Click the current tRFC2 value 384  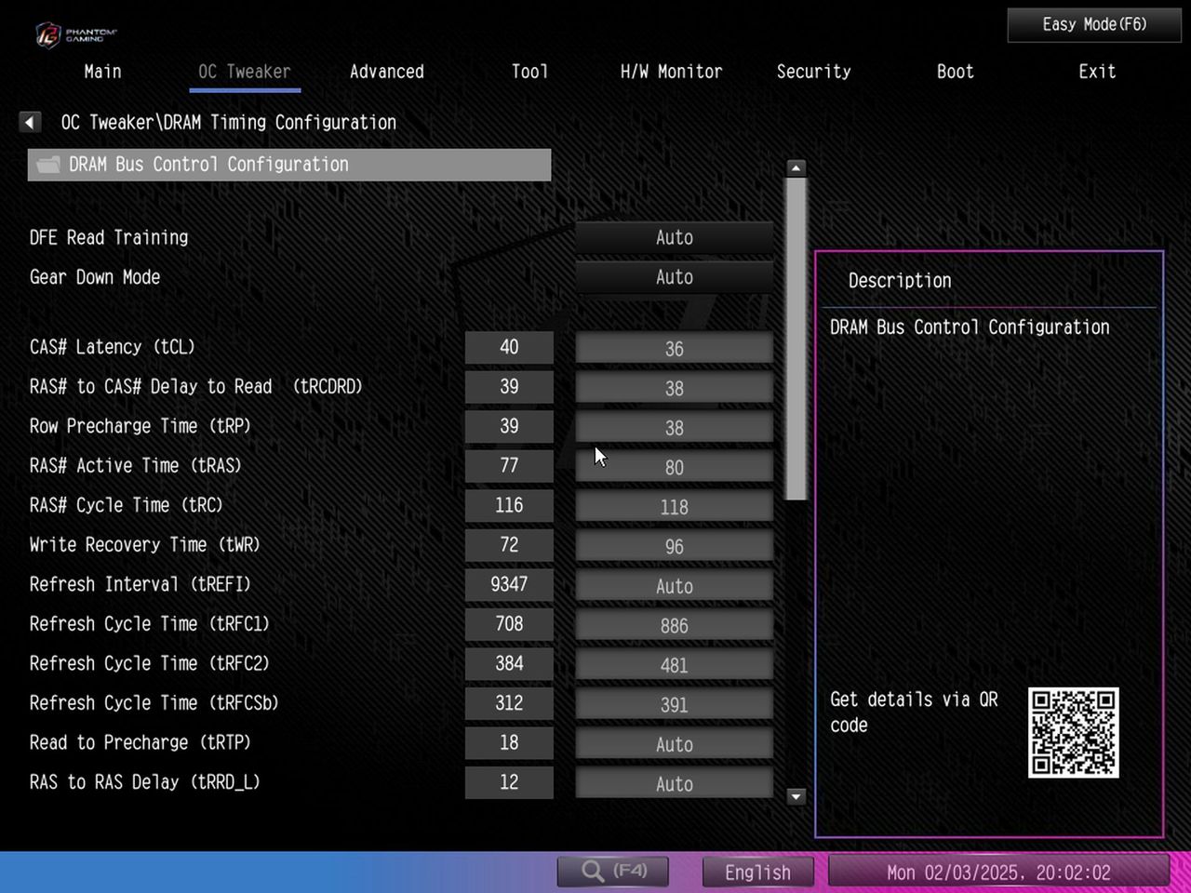tap(509, 663)
